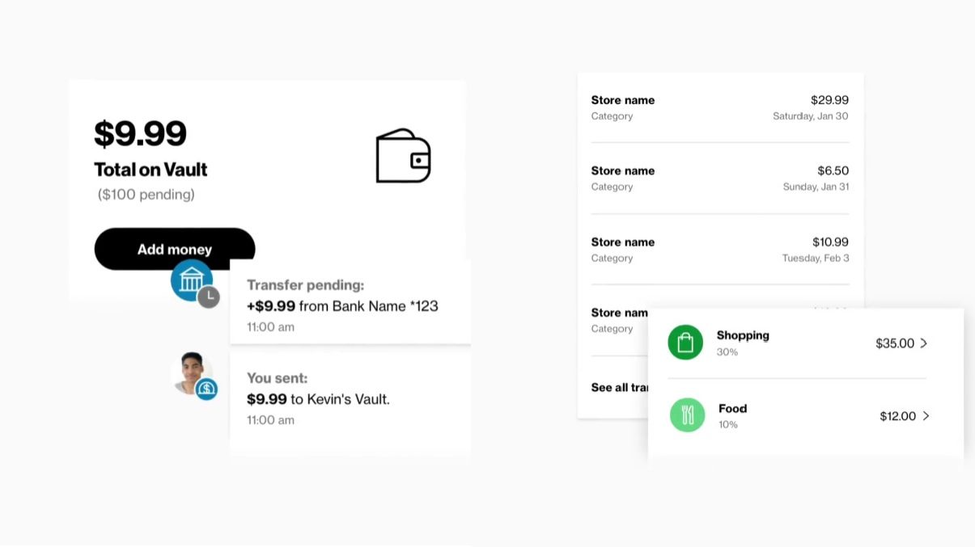The image size is (975, 547).
Task: Select the Food utensils category icon
Action: pyautogui.click(x=687, y=414)
